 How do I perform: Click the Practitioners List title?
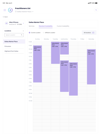click(23, 8)
